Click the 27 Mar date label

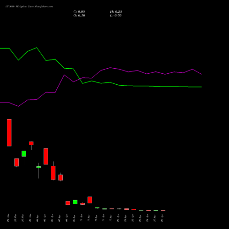pyautogui.click(x=23, y=218)
